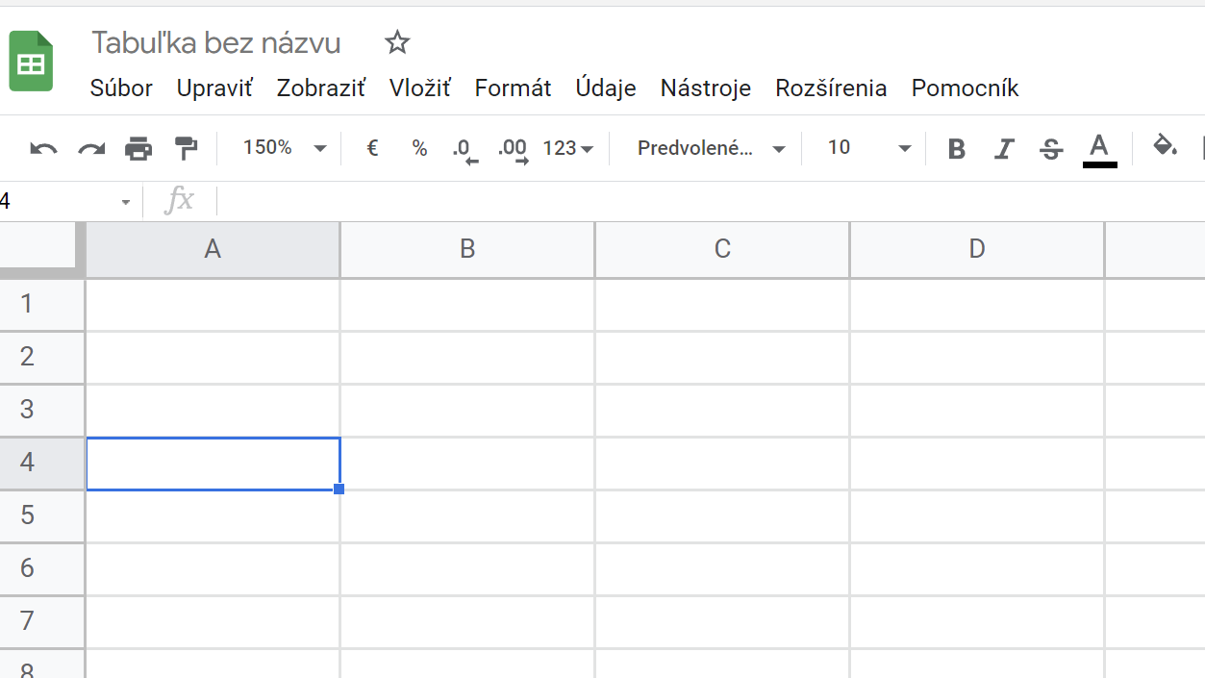The width and height of the screenshot is (1205, 678).
Task: Open the text color picker
Action: (1097, 147)
